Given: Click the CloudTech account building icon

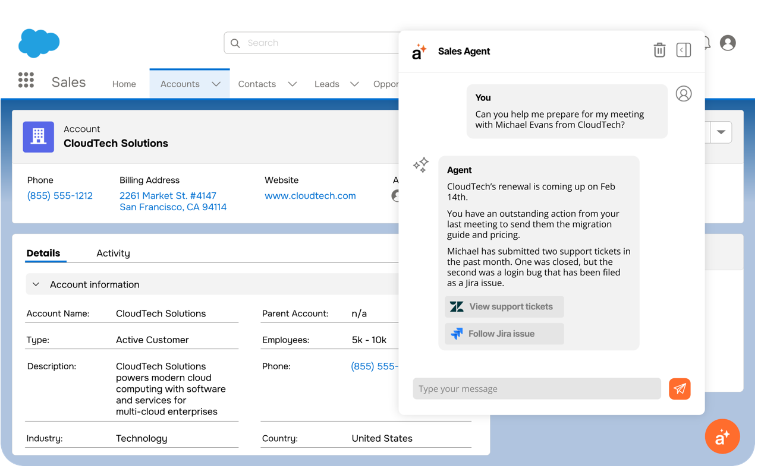Looking at the screenshot, I should [x=39, y=137].
